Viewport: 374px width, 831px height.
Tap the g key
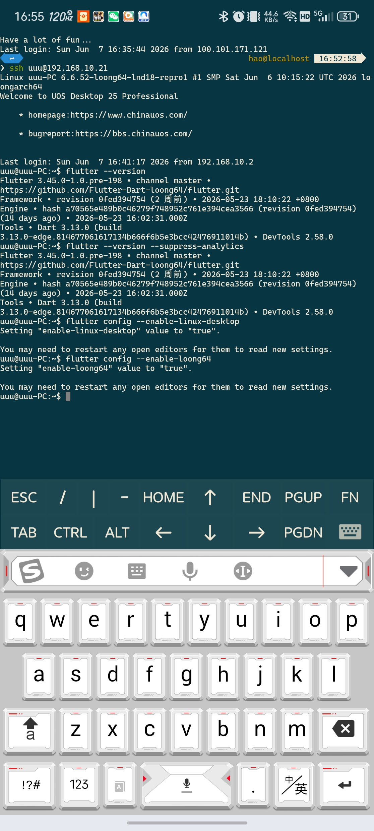[186, 677]
